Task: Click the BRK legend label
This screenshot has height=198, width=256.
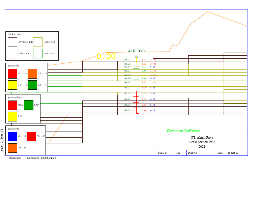Action: click(21, 105)
